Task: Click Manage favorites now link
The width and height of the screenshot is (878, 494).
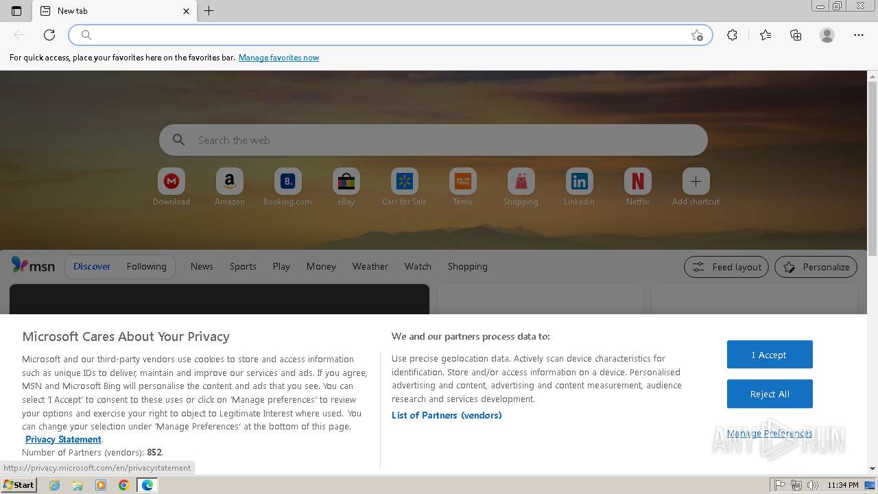Action: coord(278,58)
